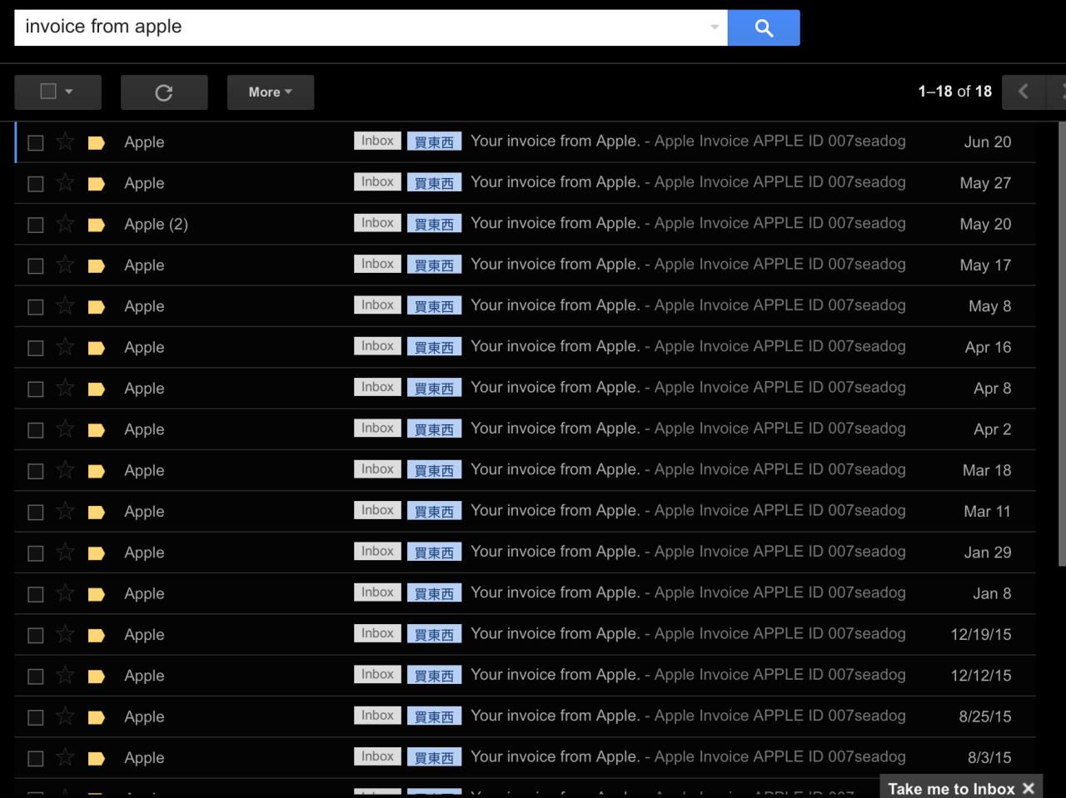Tick the checkbox for Jun 20 email
1066x798 pixels.
[36, 143]
